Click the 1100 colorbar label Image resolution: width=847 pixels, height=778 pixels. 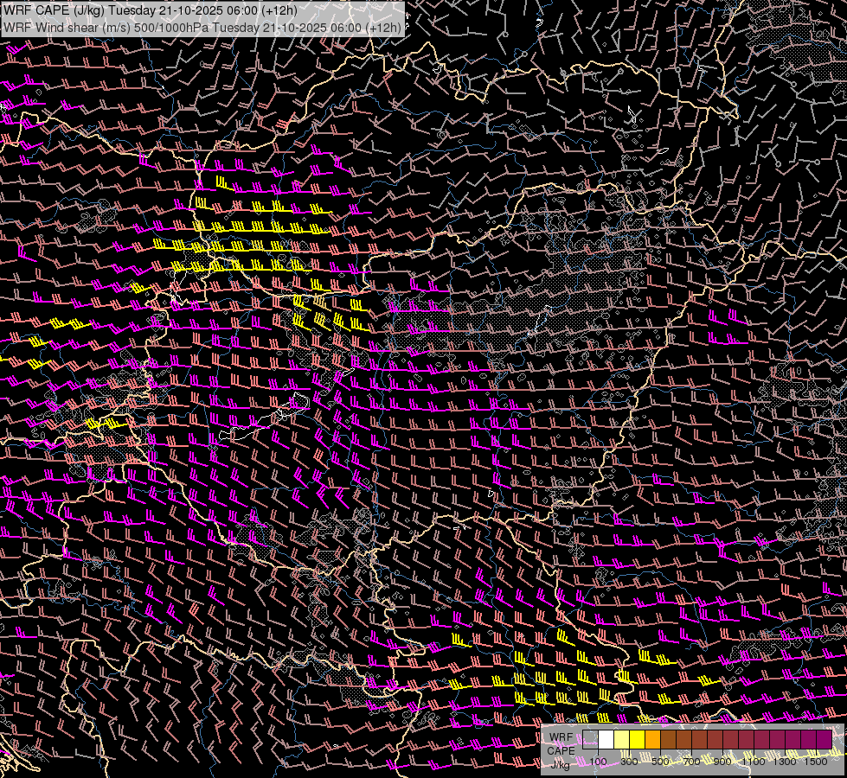tap(754, 762)
